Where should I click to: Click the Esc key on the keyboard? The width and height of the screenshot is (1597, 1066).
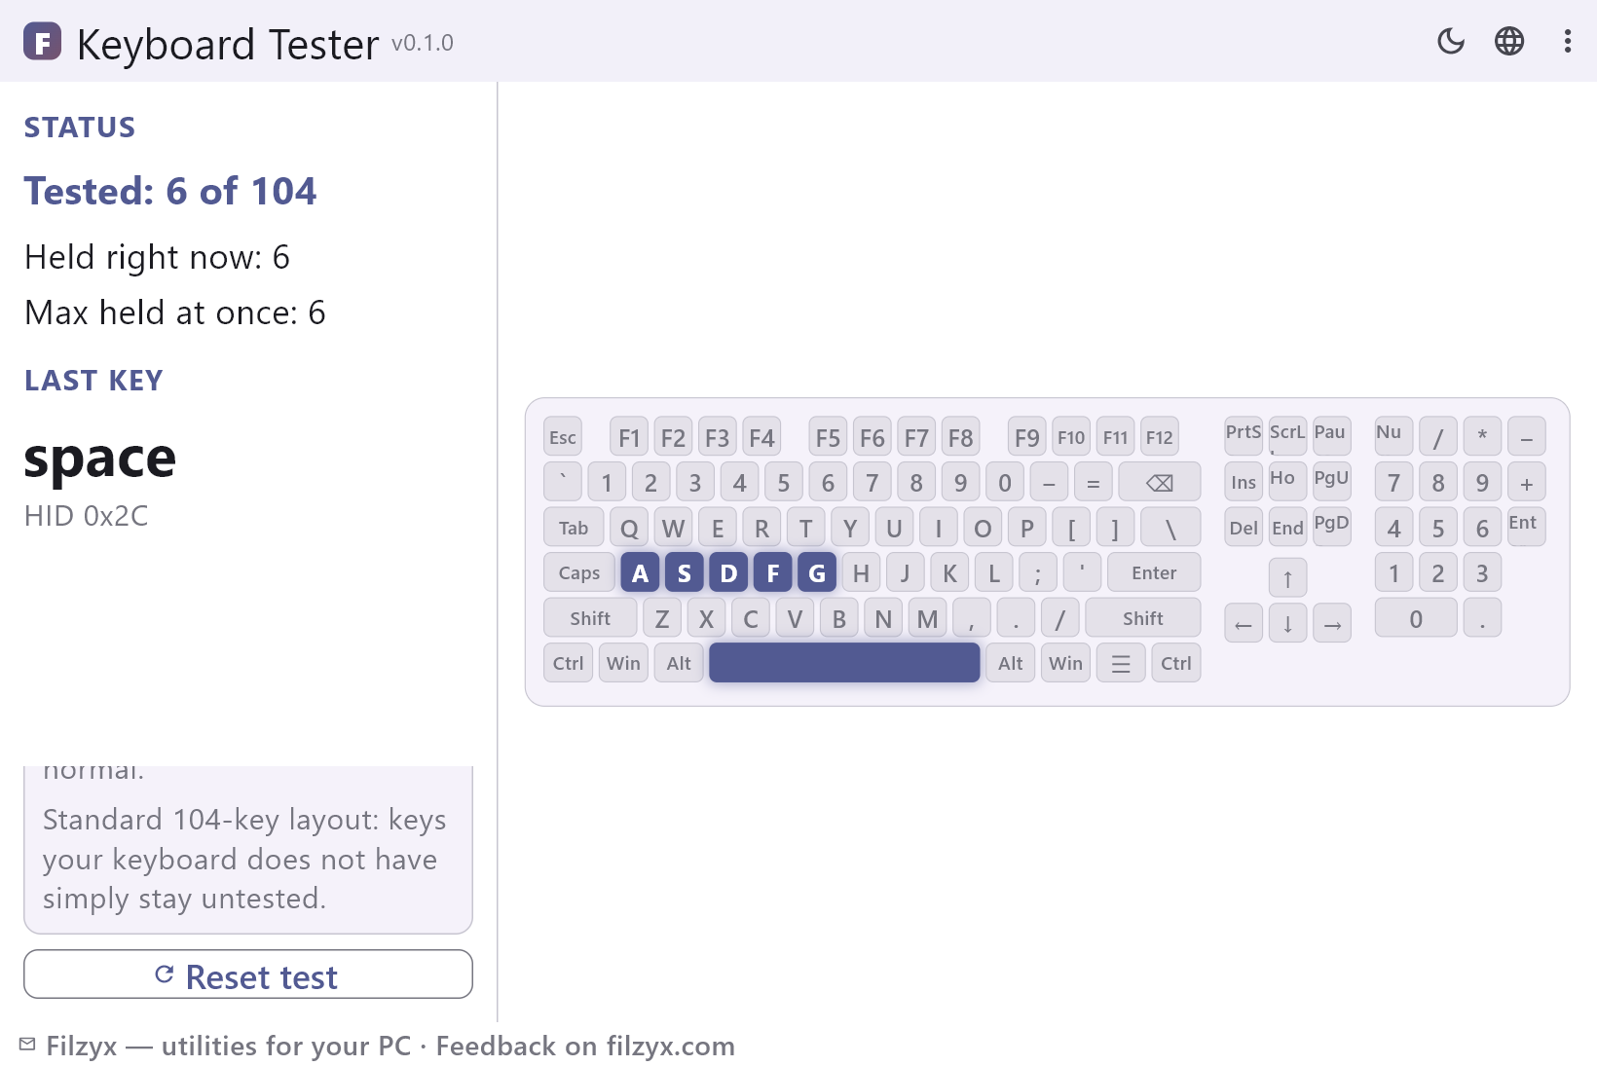point(563,437)
